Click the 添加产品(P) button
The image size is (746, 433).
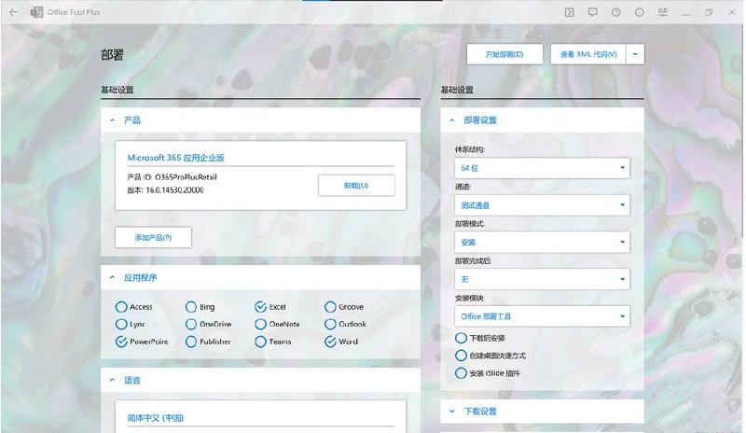click(153, 237)
